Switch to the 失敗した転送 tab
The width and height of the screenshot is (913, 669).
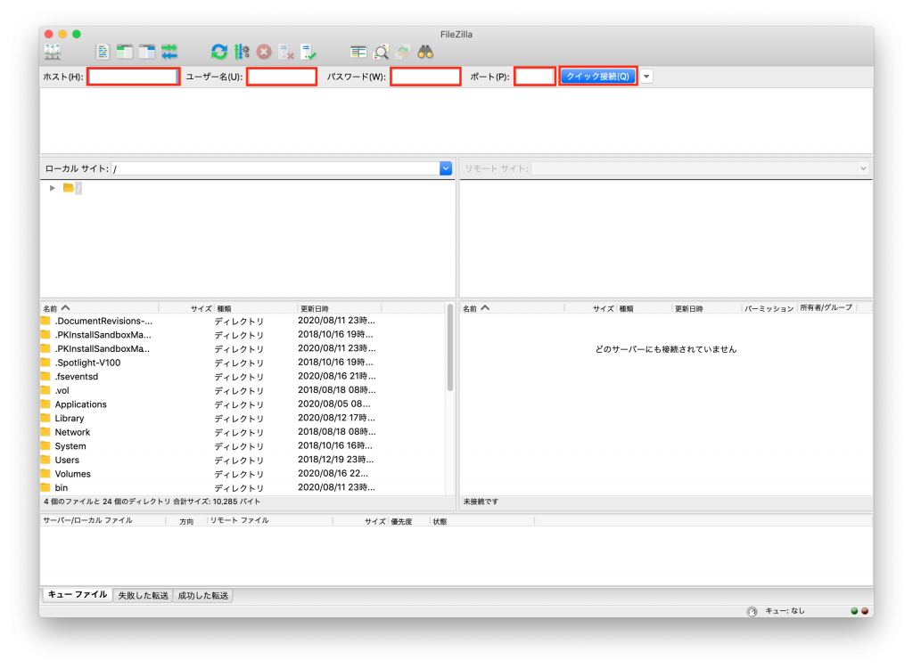[x=144, y=595]
